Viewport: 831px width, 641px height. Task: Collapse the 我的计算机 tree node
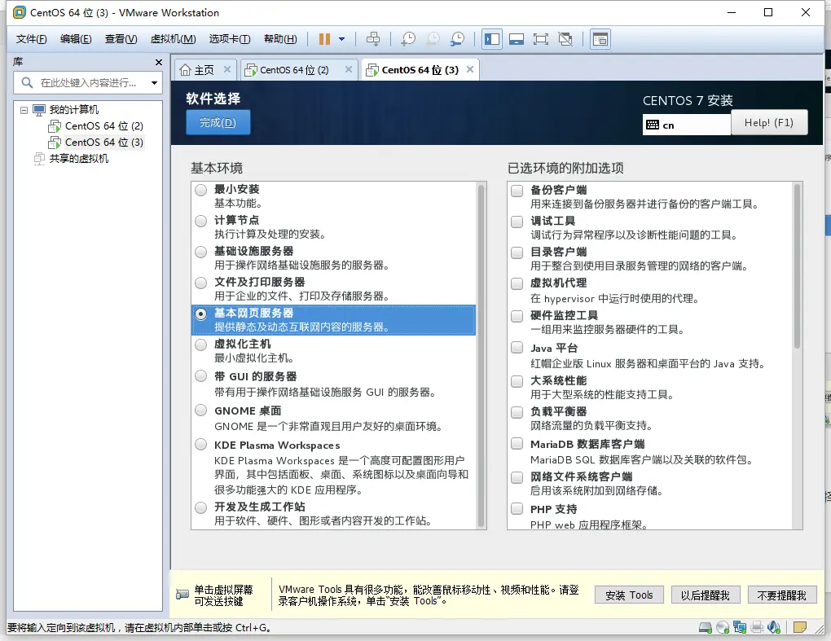[24, 110]
